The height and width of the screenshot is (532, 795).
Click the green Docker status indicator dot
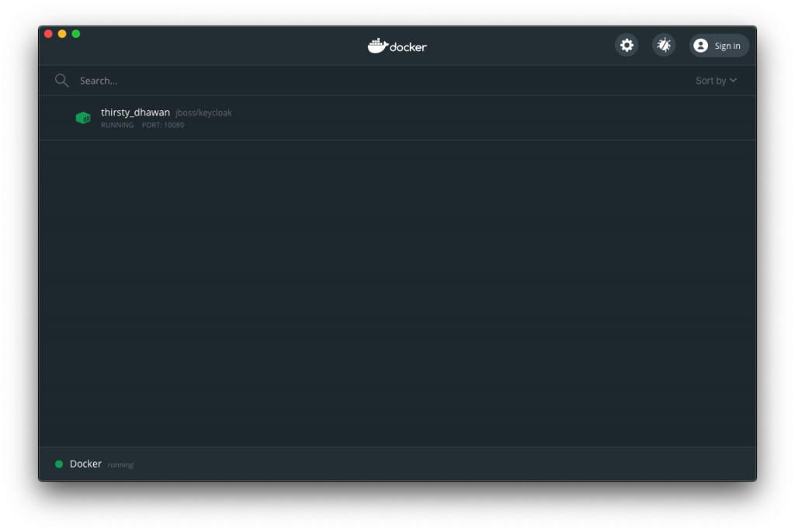59,464
